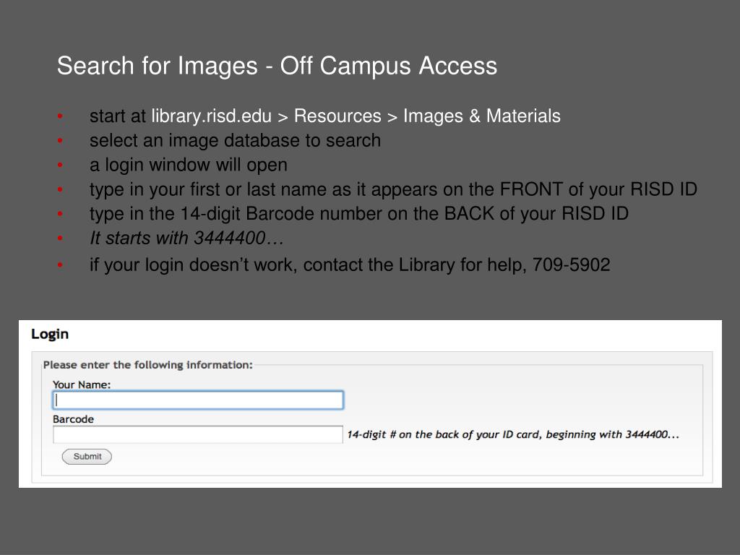Screen dimensions: 740x555
Task: Click the Barcode input field
Action: pos(197,434)
